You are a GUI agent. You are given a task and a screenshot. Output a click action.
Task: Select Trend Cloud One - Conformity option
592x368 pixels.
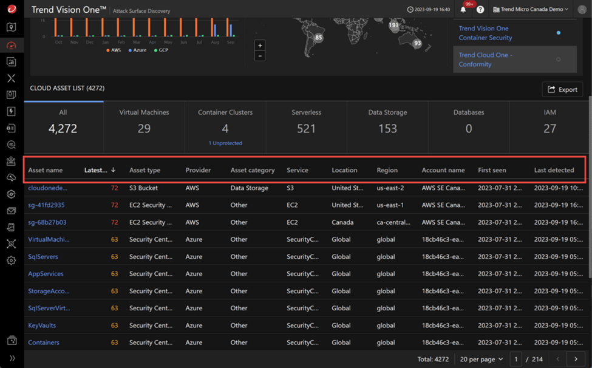pyautogui.click(x=515, y=60)
